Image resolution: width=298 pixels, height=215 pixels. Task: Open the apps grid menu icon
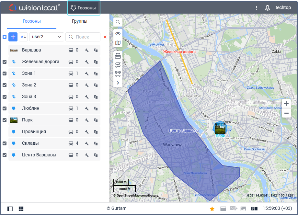(x=21, y=209)
